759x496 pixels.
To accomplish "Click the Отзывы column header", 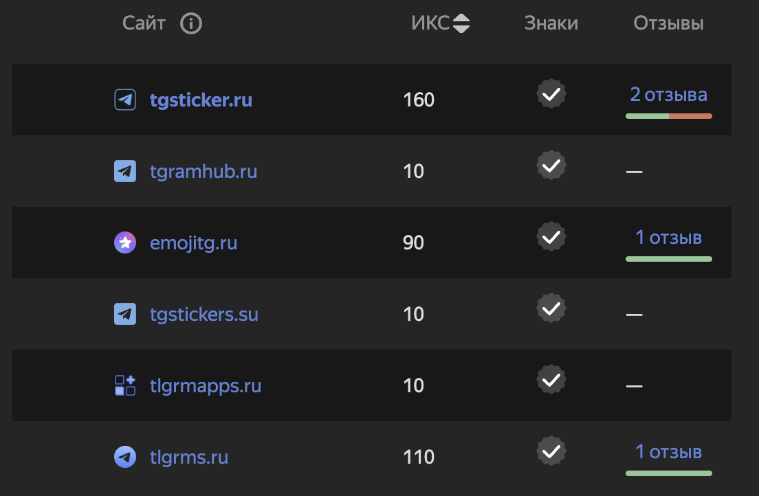I will click(x=668, y=24).
